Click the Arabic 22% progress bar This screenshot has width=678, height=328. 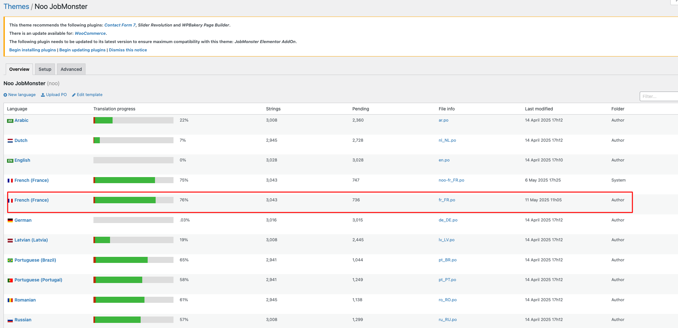(133, 120)
